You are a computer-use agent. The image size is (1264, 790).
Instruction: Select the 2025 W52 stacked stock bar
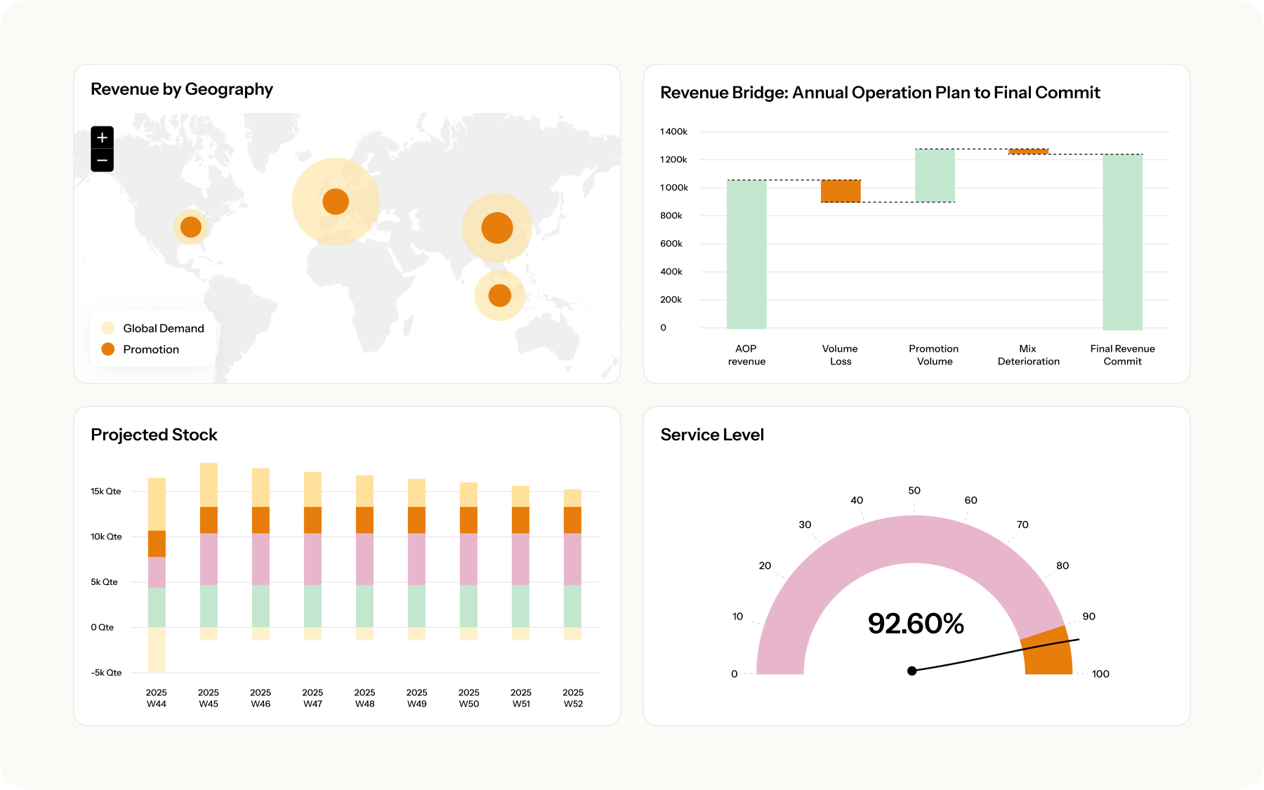573,562
